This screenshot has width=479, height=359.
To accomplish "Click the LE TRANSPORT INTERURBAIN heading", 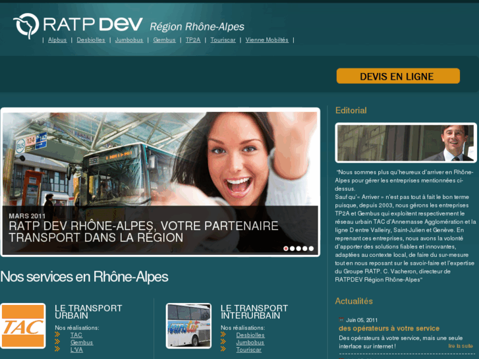I will [254, 312].
